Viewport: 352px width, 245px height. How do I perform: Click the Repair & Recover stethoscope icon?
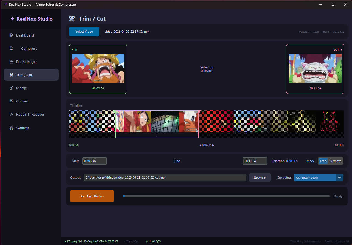pyautogui.click(x=12, y=114)
